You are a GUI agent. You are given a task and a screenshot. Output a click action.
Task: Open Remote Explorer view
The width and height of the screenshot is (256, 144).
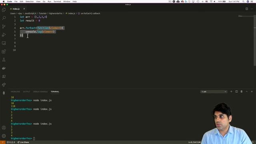coord(4,43)
